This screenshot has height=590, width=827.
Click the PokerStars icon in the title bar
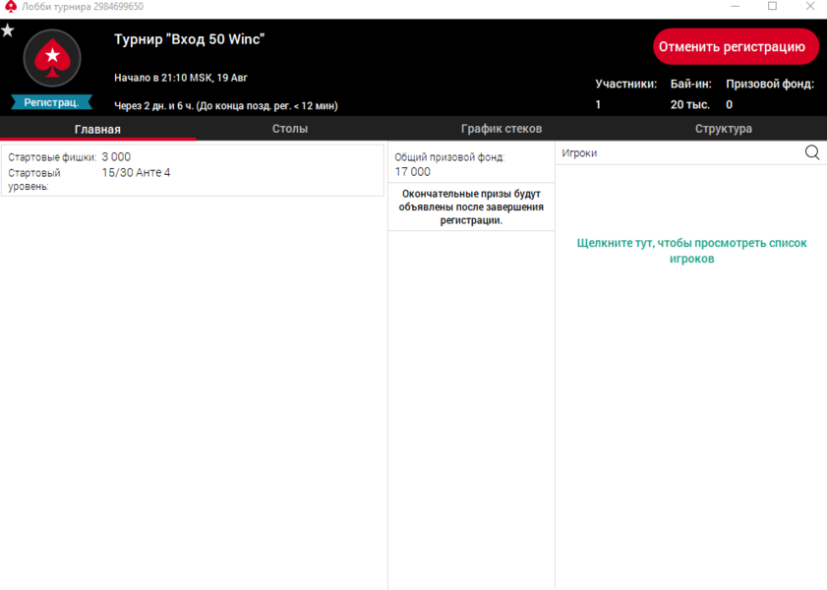[10, 7]
